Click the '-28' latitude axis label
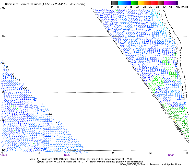This screenshot has height=166, width=189. [2, 120]
